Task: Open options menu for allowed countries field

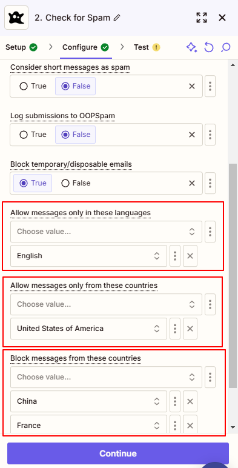Action: tap(210, 304)
